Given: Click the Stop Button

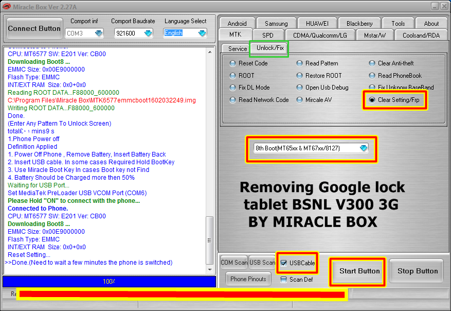Looking at the screenshot, I should coord(418,271).
